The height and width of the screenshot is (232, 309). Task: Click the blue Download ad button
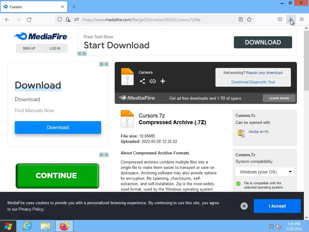tap(58, 127)
